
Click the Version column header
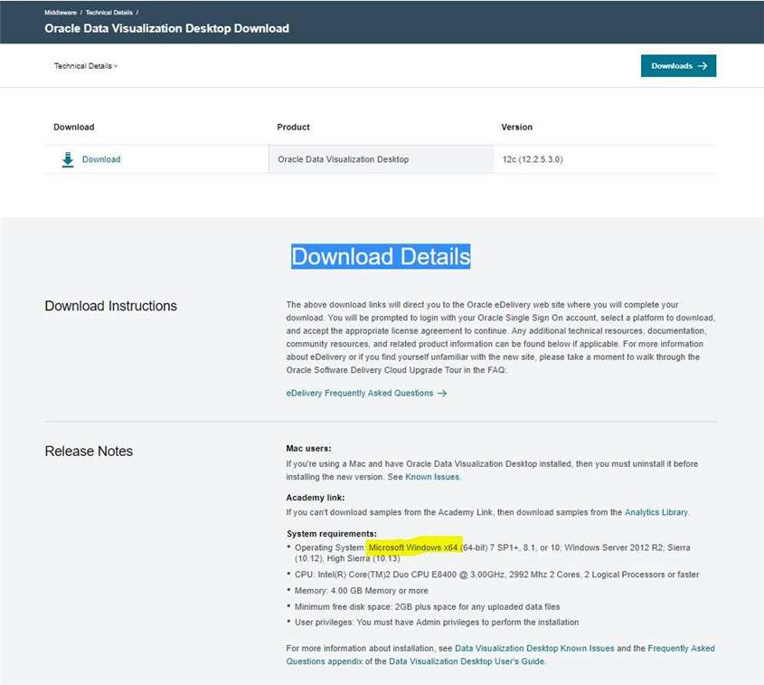pos(516,128)
